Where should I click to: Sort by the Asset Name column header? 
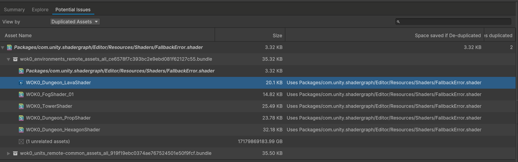pos(18,35)
